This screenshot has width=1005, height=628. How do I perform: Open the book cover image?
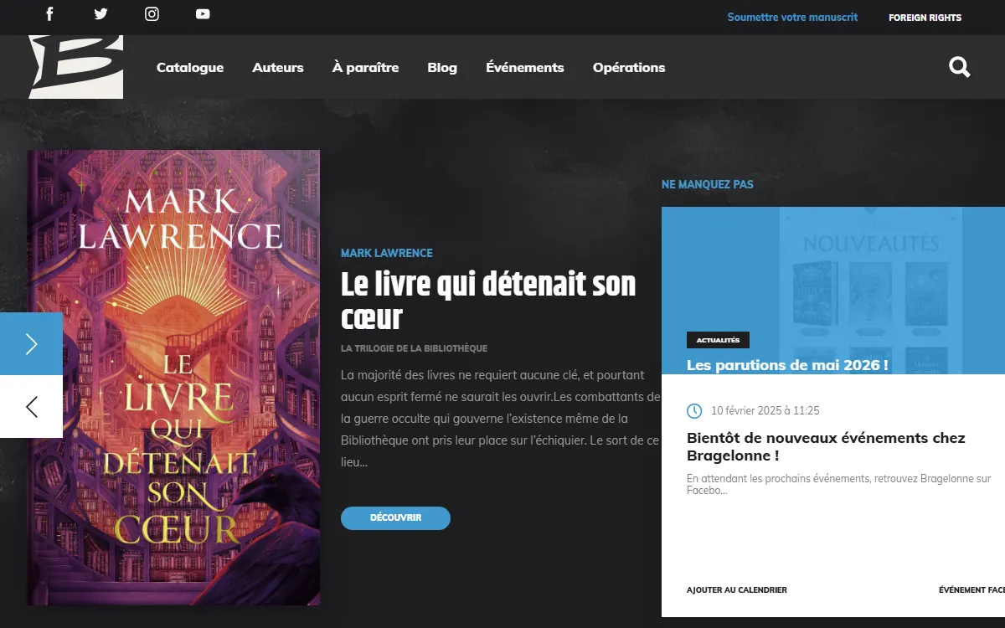tap(173, 378)
